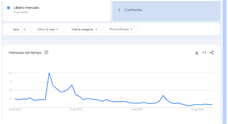Click the blue dot next to Libero mercato
The image size is (228, 124).
coord(8,8)
